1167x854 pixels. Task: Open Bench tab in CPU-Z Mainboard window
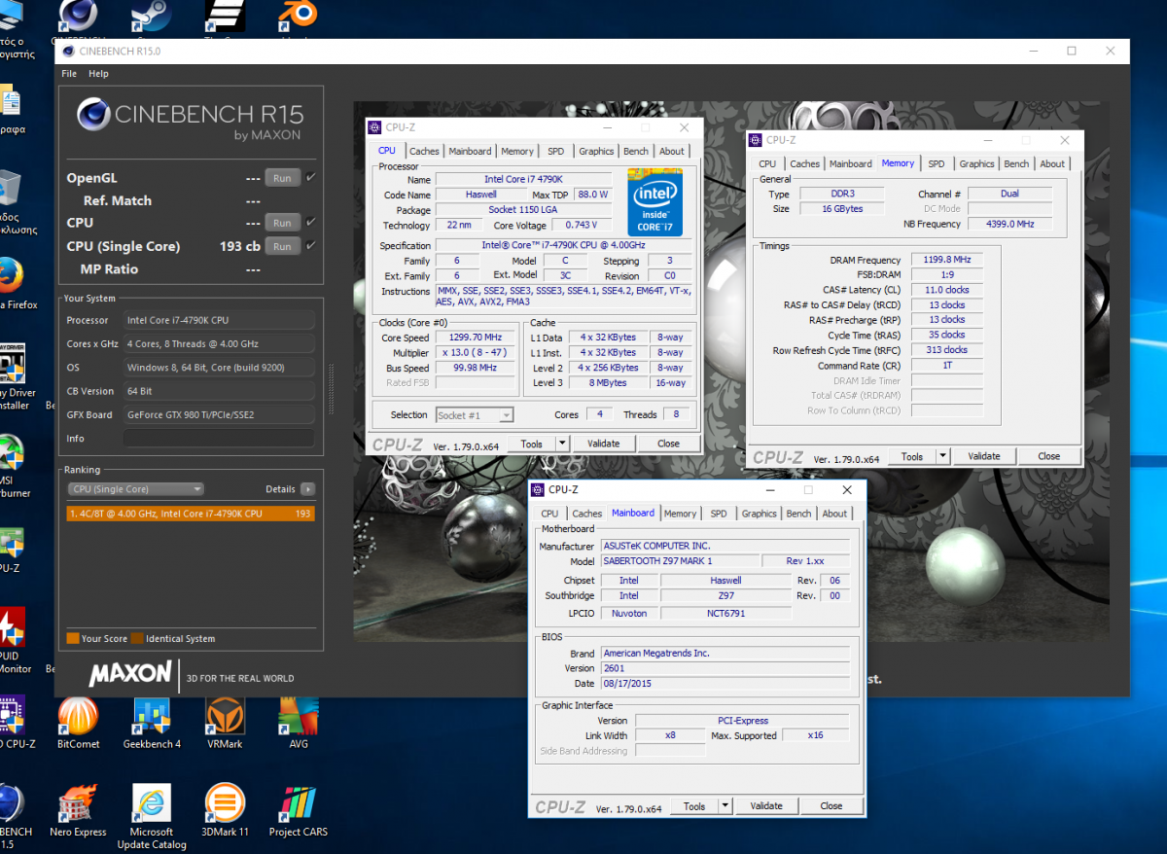(x=799, y=514)
